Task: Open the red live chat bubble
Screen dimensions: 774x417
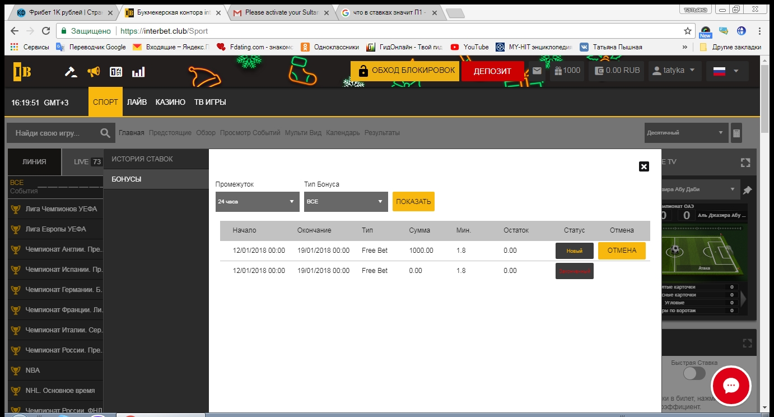Action: pos(731,386)
